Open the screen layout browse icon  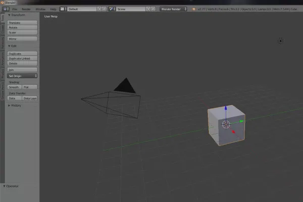click(x=63, y=9)
